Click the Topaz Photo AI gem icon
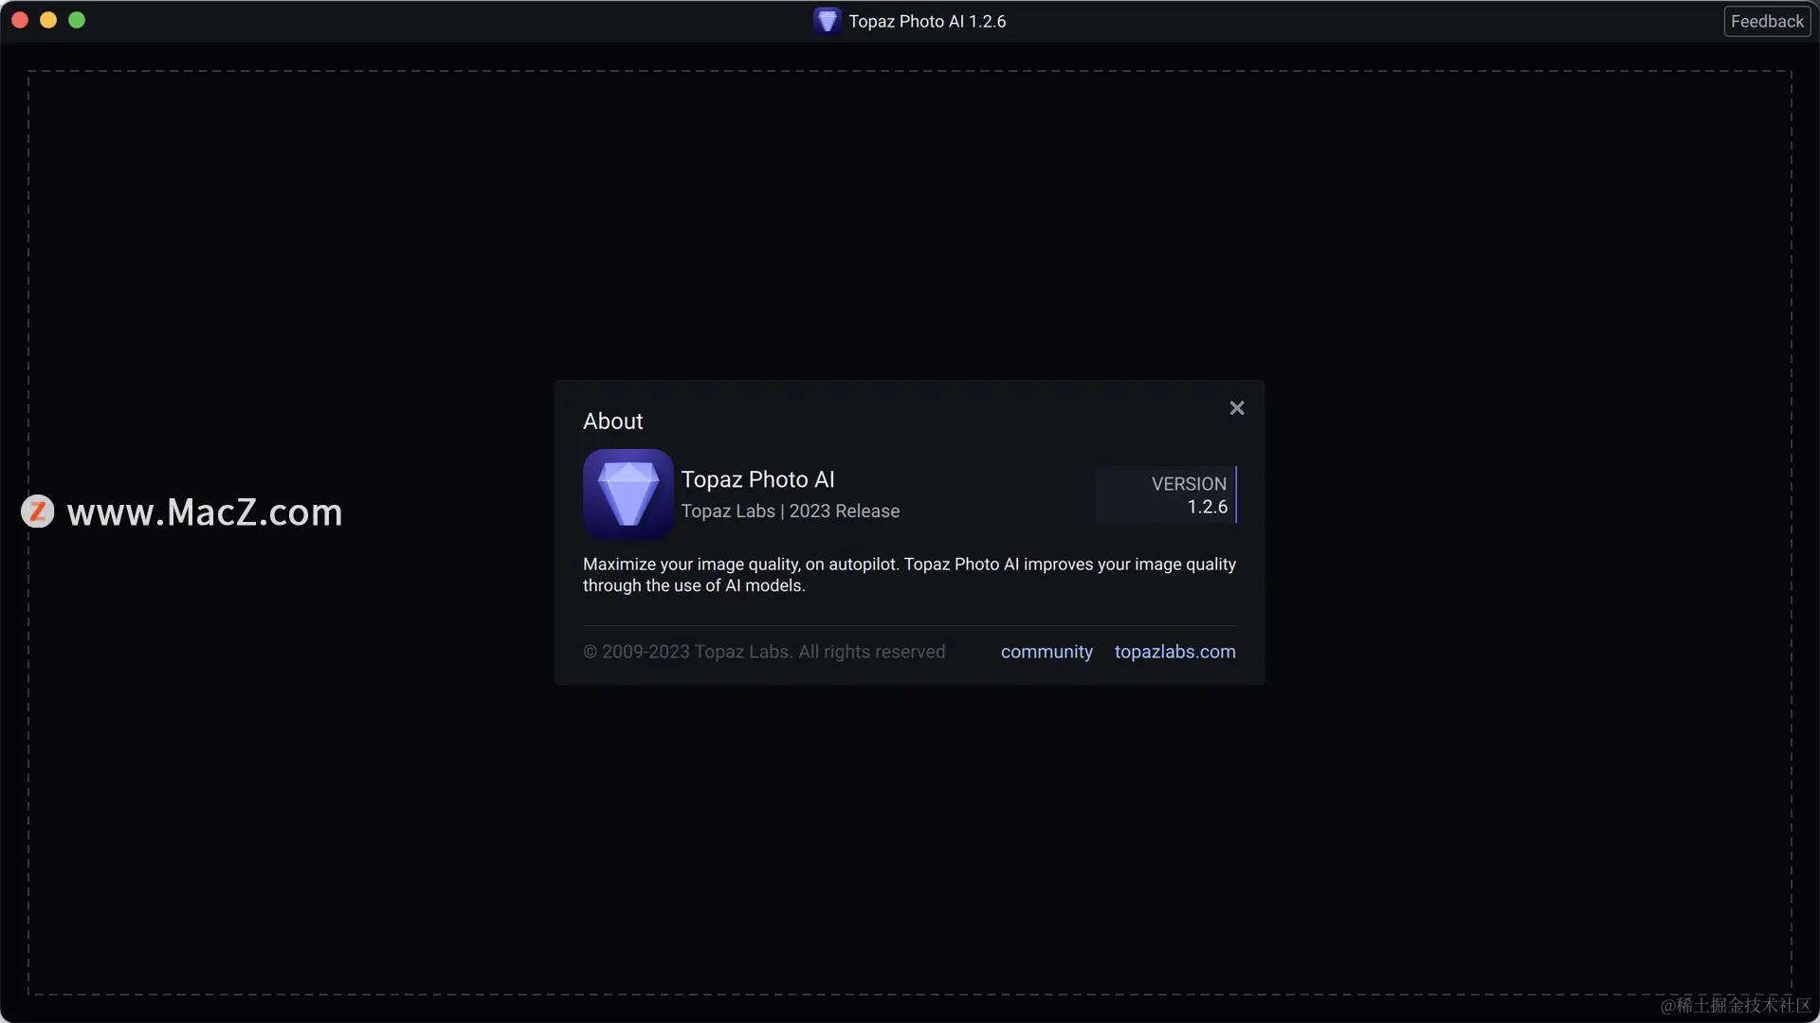 [x=628, y=494]
